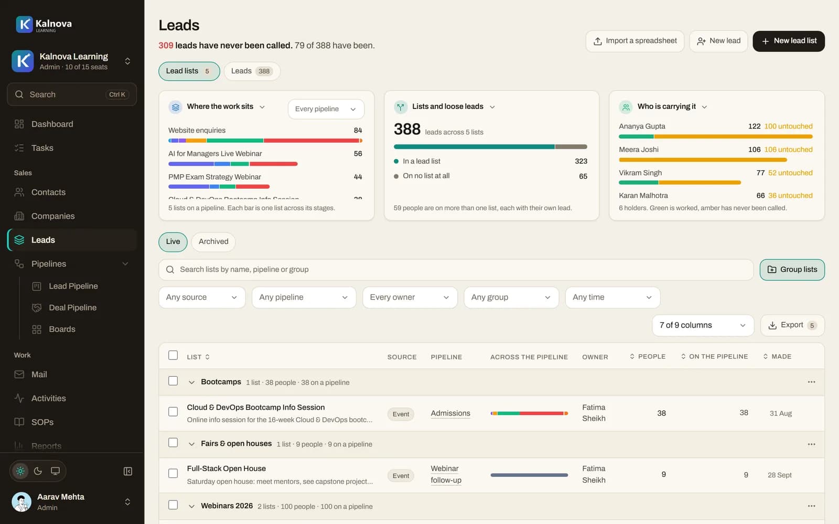Open the Any group filter
Screen dimensions: 839x524
tap(511, 297)
